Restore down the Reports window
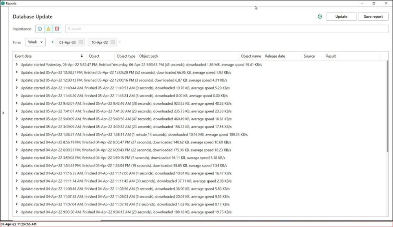Viewport: 393px width, 227px height. click(x=374, y=3)
